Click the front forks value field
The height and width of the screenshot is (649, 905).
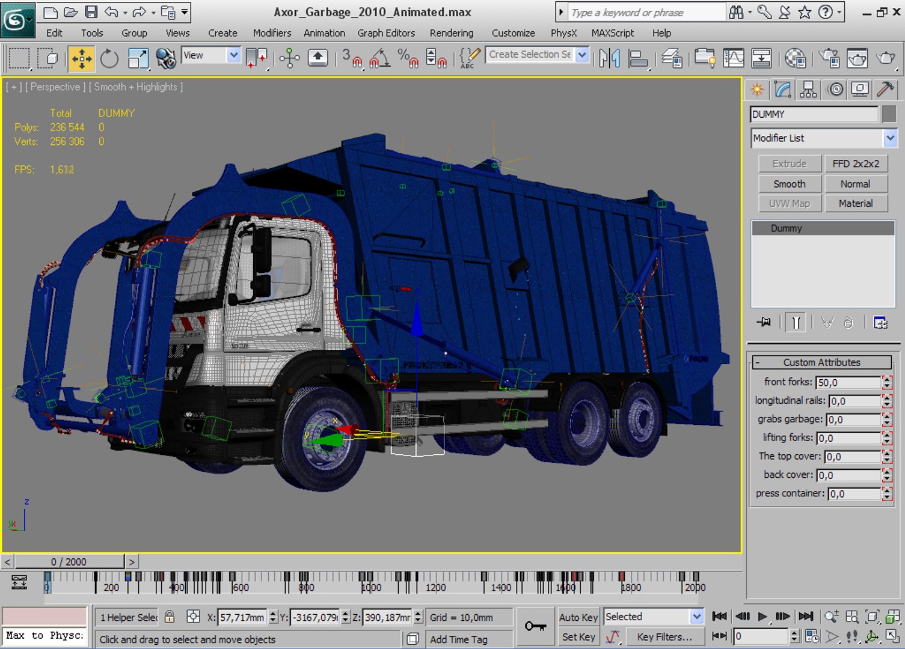point(848,382)
